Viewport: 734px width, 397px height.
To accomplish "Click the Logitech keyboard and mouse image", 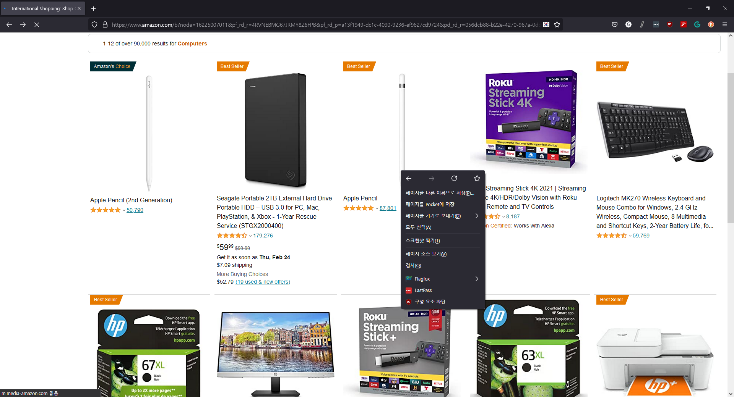I will pyautogui.click(x=655, y=132).
